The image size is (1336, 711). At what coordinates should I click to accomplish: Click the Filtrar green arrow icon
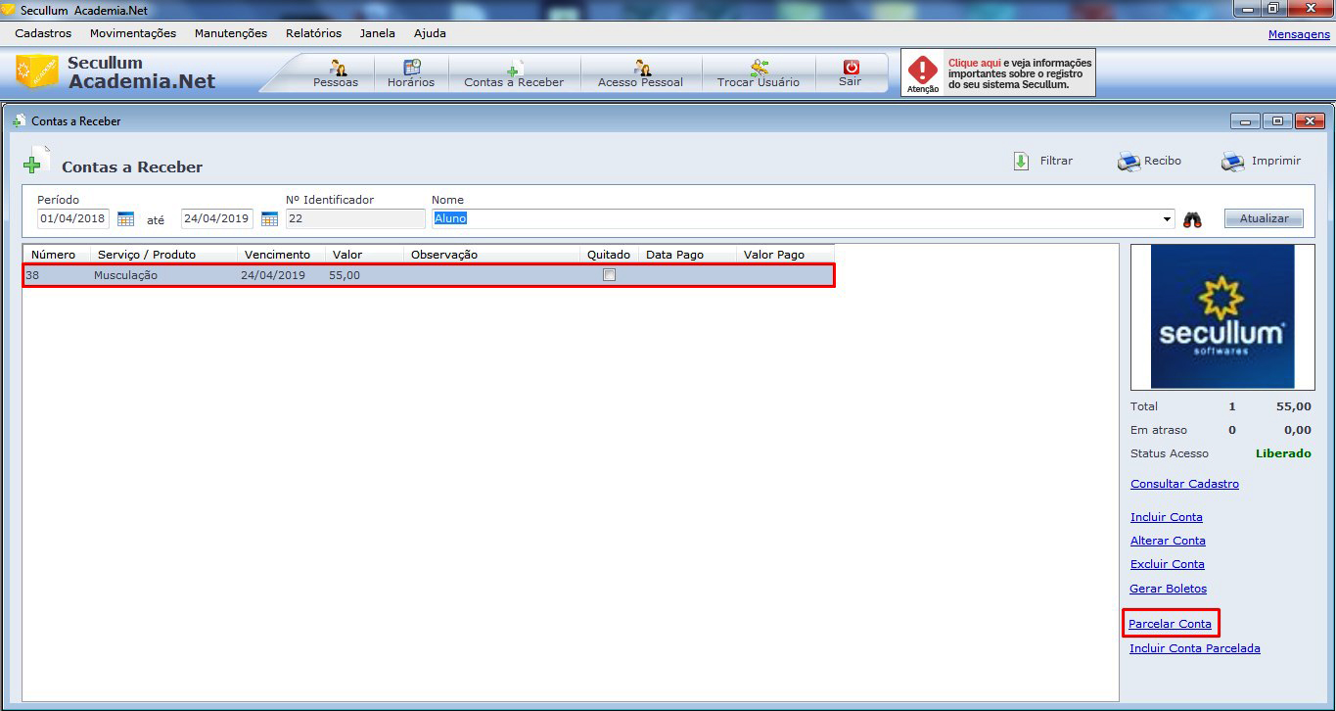point(1021,162)
